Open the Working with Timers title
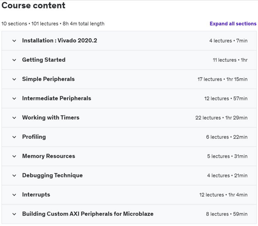This screenshot has height=226, width=258. point(51,117)
